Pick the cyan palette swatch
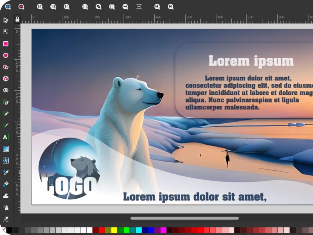Image resolution: width=313 pixels, height=235 pixels. (x=139, y=230)
